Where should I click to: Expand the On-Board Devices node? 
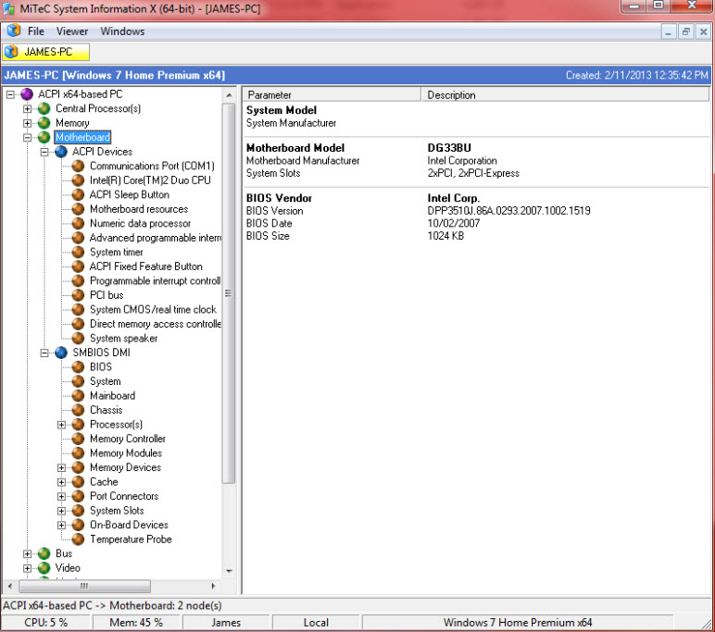click(61, 526)
